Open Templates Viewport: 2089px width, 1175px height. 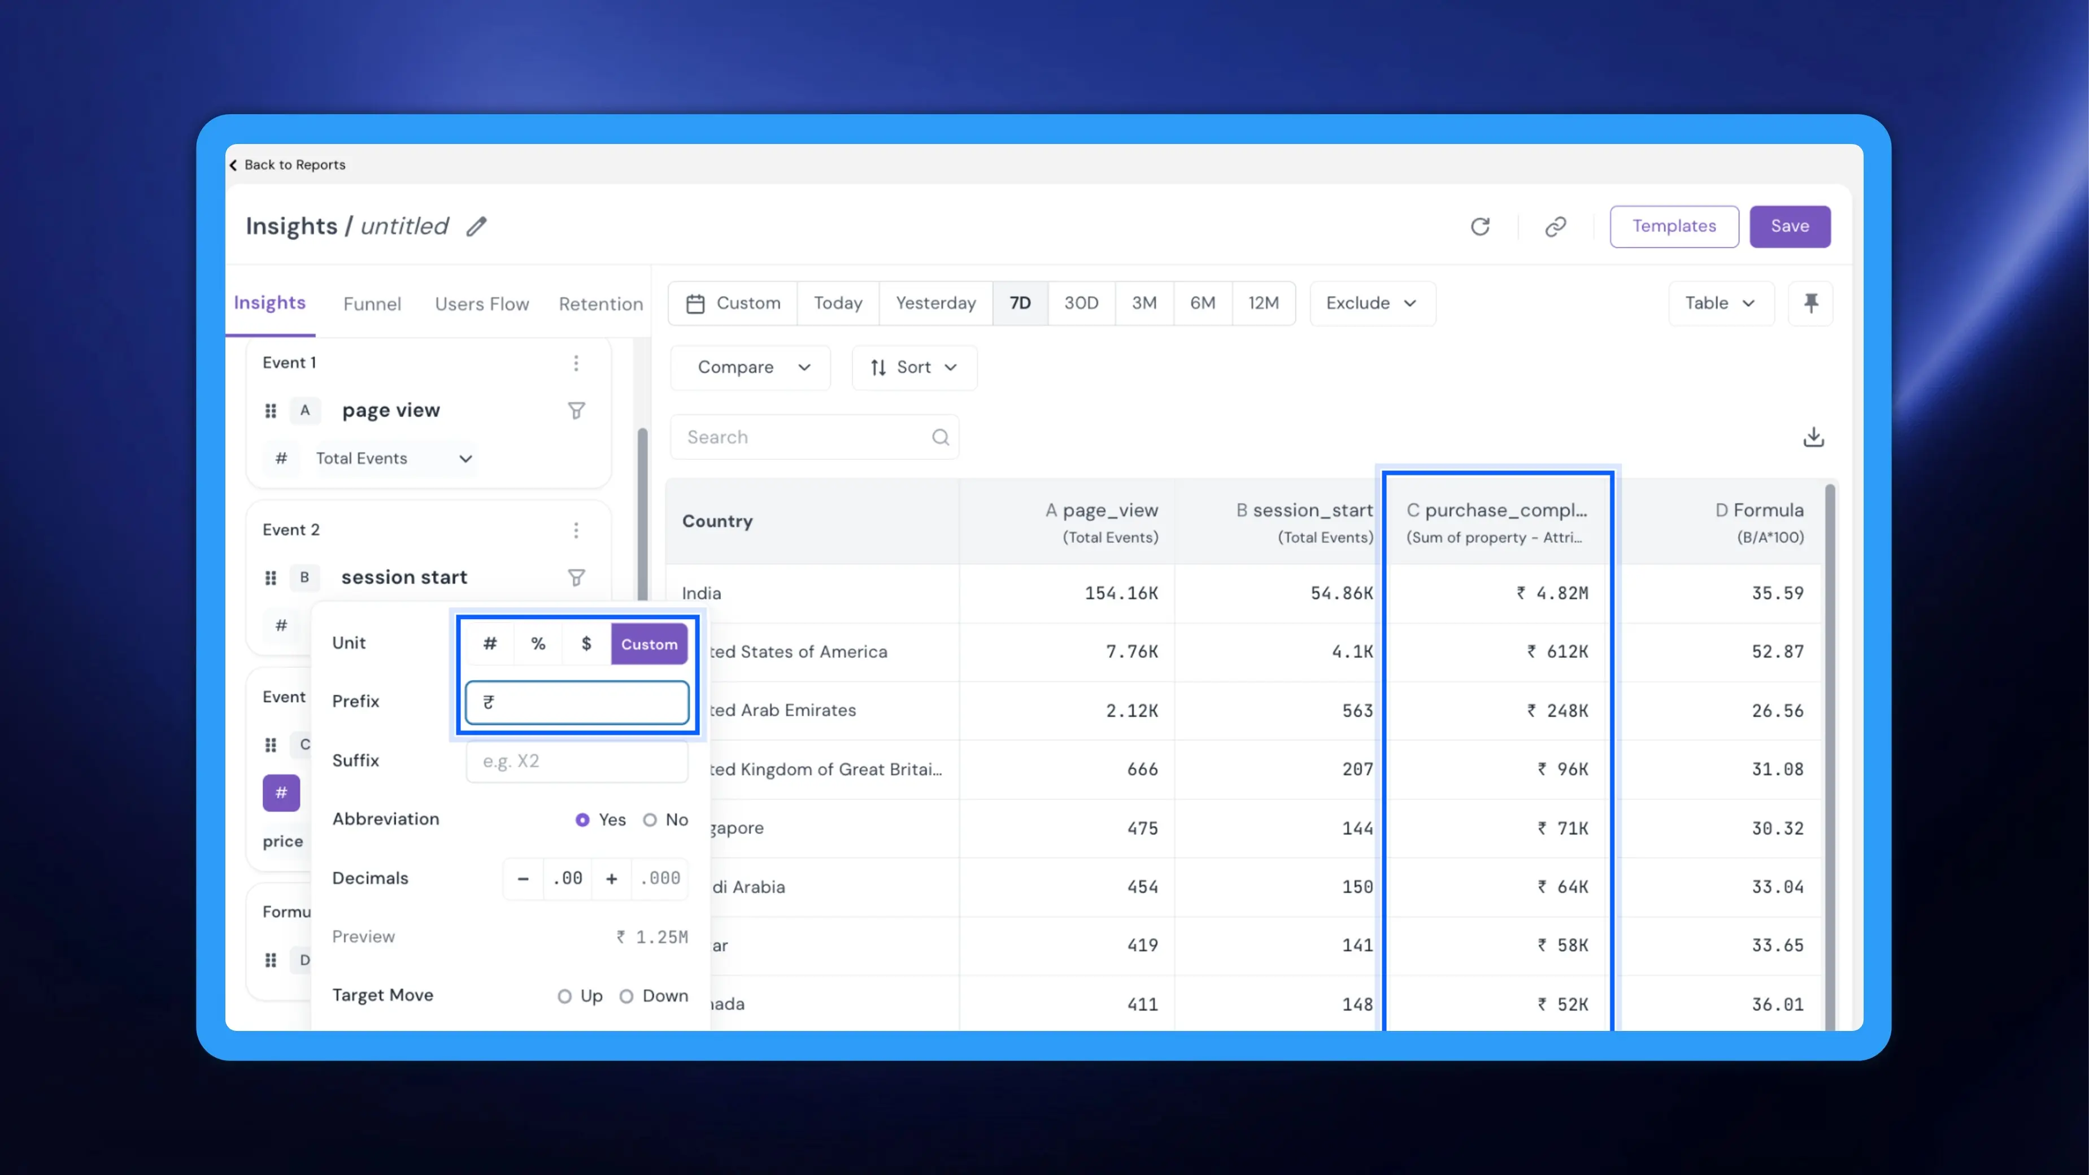1674,226
